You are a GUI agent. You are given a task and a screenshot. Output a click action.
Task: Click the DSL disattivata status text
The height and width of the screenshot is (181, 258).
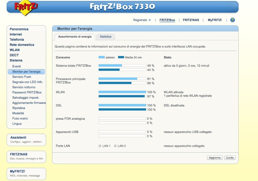coord(174,106)
